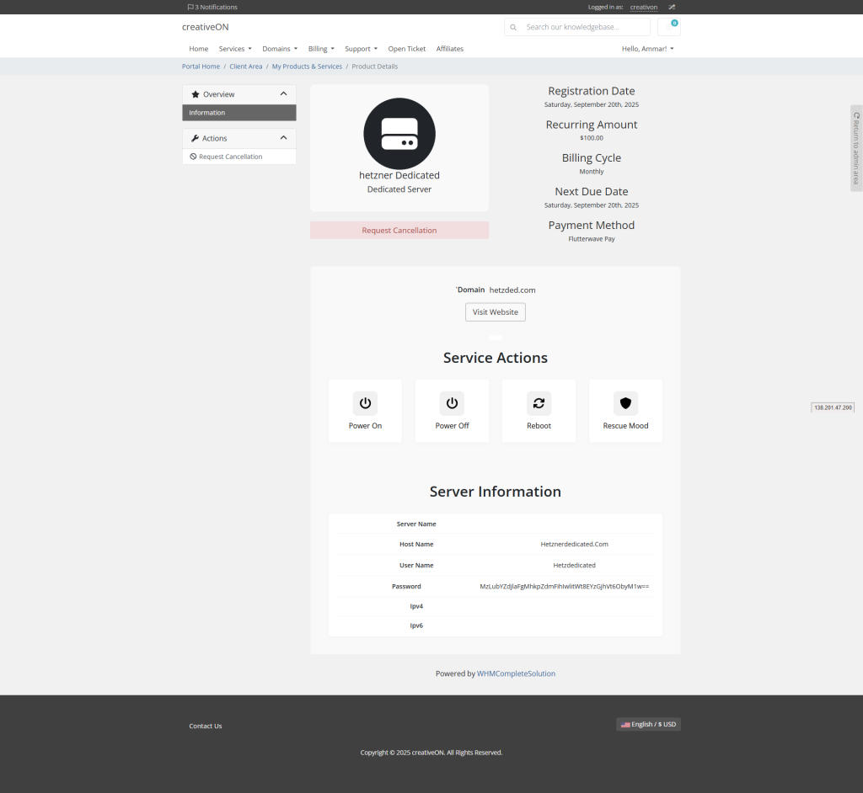The image size is (863, 793).
Task: Open the cart icon with badge zero
Action: click(670, 26)
